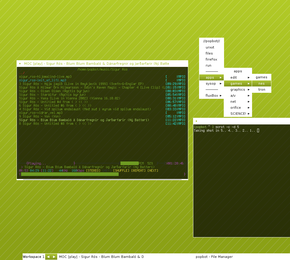
Task: Expand the SCIENCE! submenu
Action: [x=238, y=114]
